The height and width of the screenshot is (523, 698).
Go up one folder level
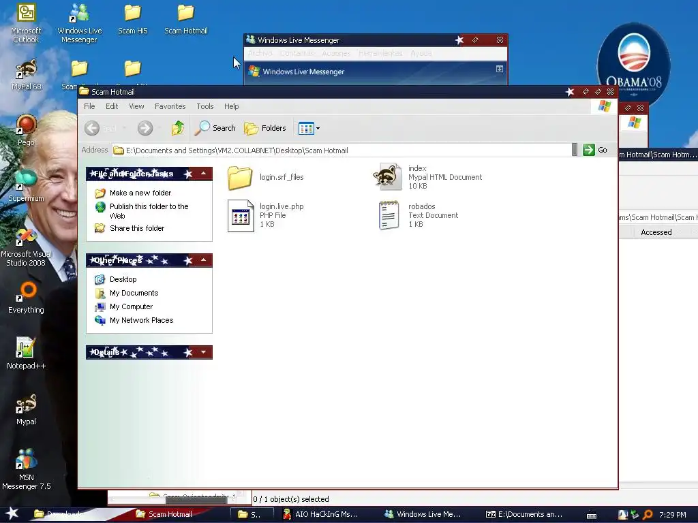point(178,128)
